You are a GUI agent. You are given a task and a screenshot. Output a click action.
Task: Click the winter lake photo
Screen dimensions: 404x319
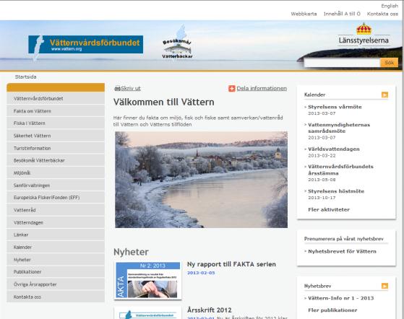[201, 180]
